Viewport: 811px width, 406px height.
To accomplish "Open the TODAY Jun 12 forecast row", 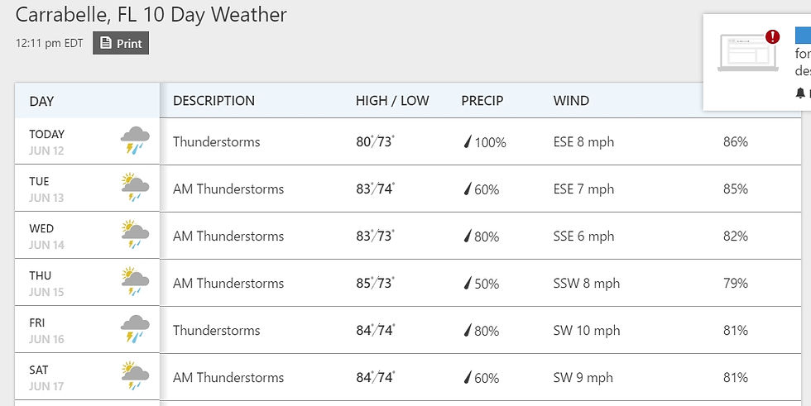I will pyautogui.click(x=407, y=141).
